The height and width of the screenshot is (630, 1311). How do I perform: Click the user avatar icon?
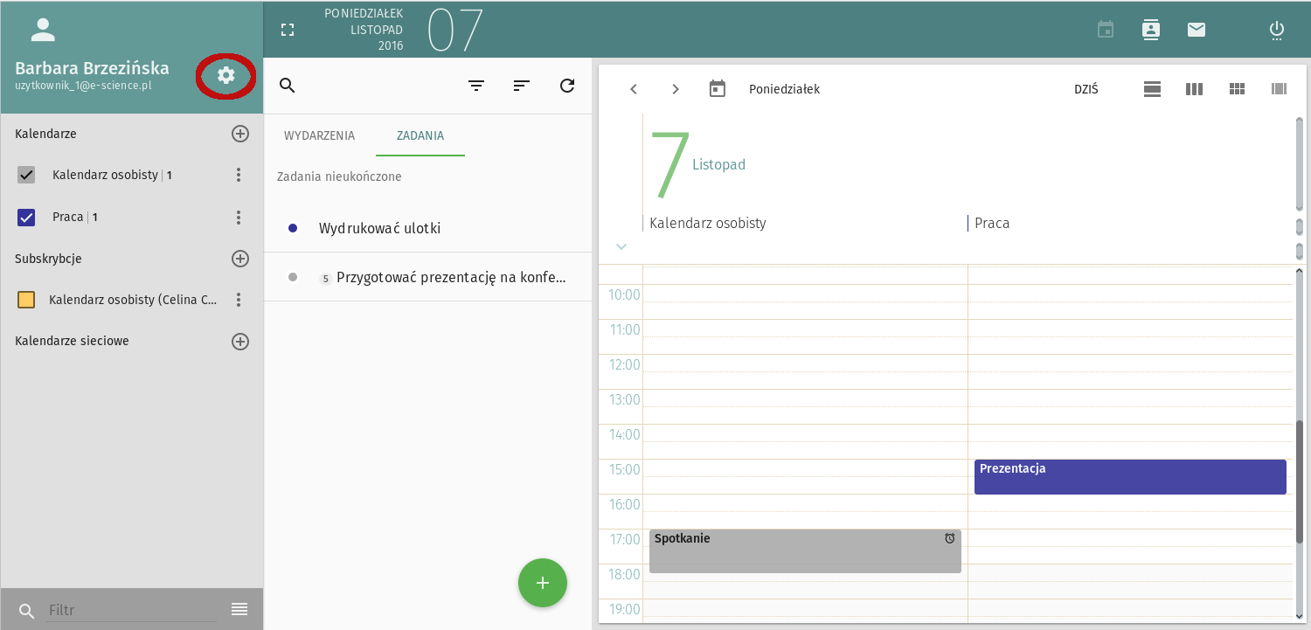pyautogui.click(x=43, y=30)
